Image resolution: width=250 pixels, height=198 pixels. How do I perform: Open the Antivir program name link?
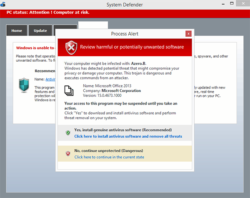tap(50, 79)
